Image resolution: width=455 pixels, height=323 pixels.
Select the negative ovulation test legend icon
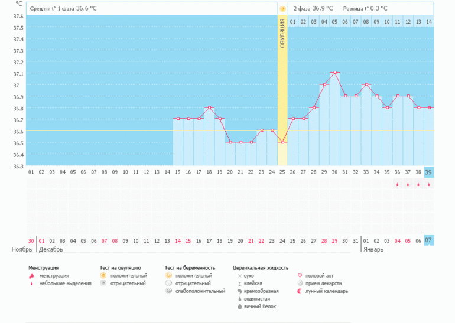point(103,283)
